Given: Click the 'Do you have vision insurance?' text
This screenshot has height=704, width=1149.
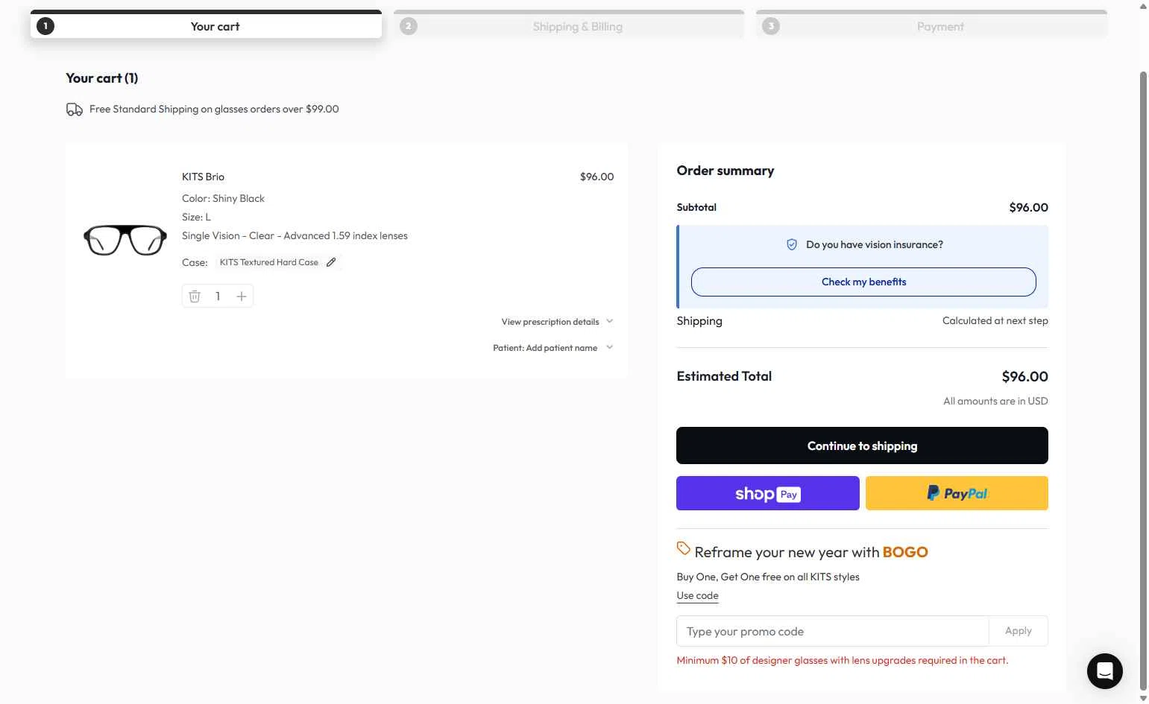Looking at the screenshot, I should pos(875,245).
